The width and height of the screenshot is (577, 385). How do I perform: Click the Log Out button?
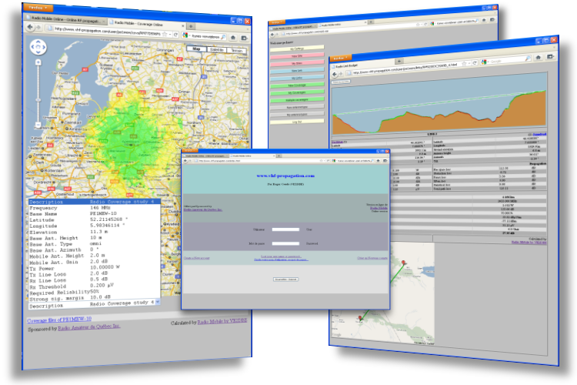pyautogui.click(x=297, y=122)
